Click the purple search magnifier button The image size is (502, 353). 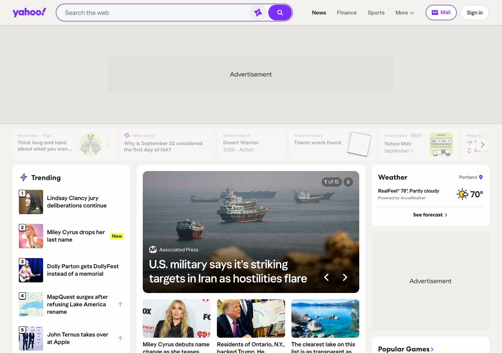(280, 13)
